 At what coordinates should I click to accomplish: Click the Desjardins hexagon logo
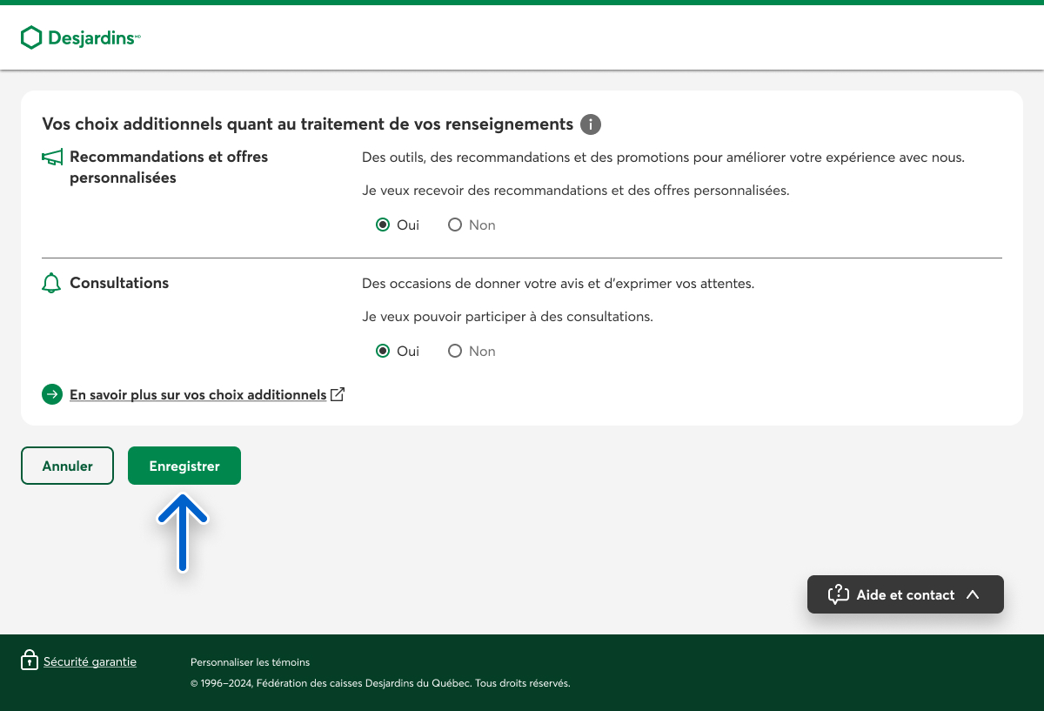[31, 37]
